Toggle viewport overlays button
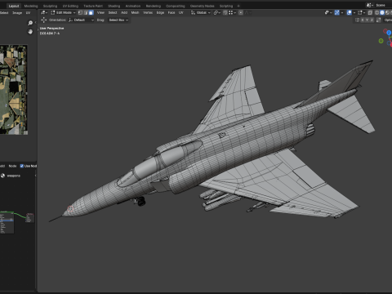This screenshot has height=294, width=392. coord(349,12)
